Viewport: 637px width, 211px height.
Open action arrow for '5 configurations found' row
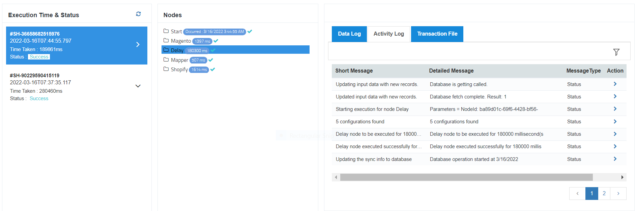615,121
